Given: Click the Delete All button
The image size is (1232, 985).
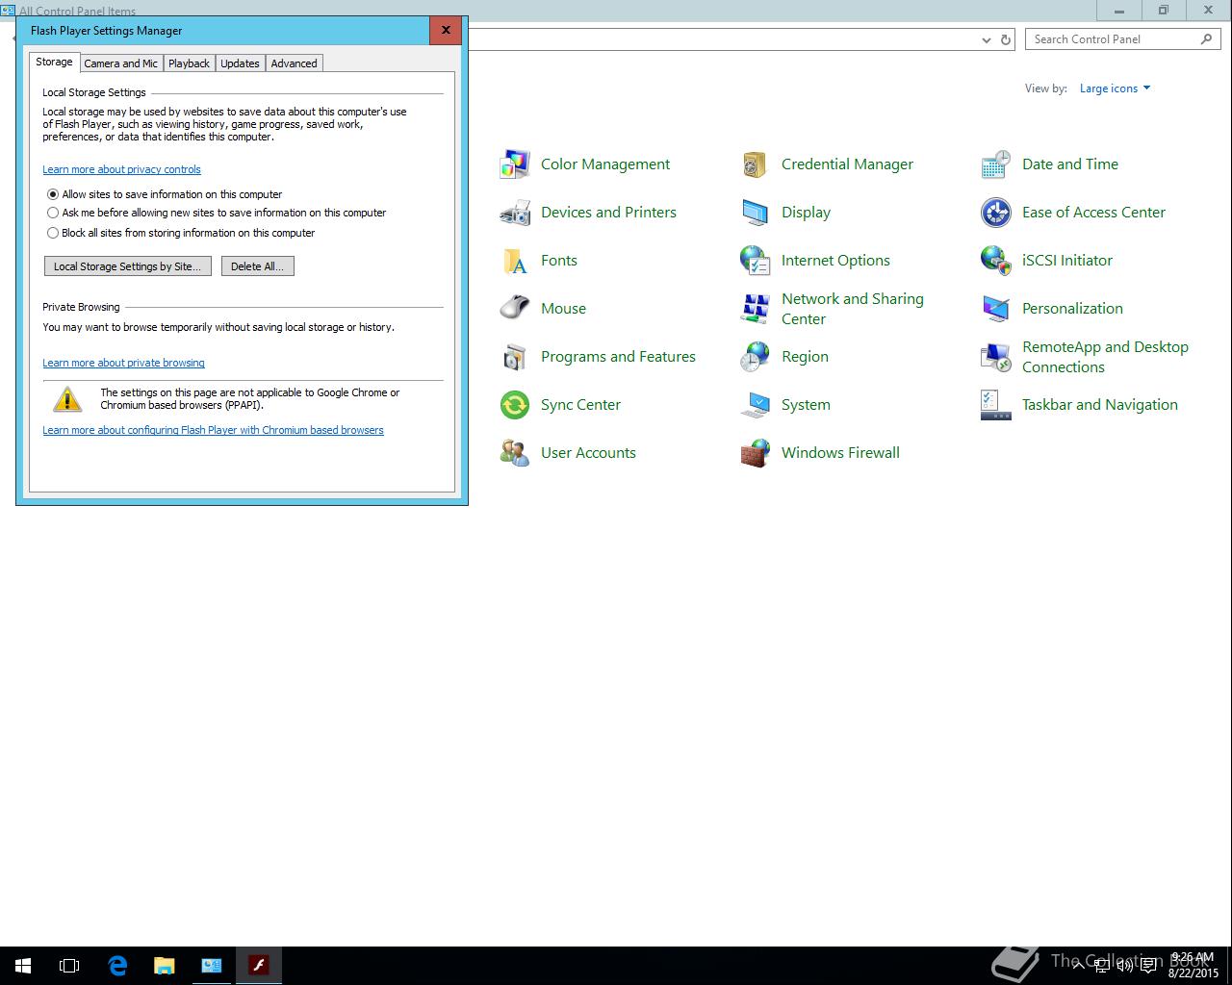Looking at the screenshot, I should click(257, 266).
